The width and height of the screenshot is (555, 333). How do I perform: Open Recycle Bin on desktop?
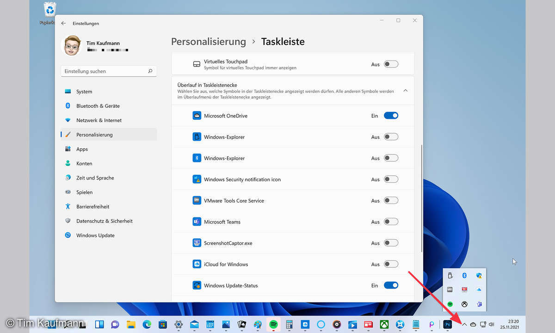click(x=49, y=13)
